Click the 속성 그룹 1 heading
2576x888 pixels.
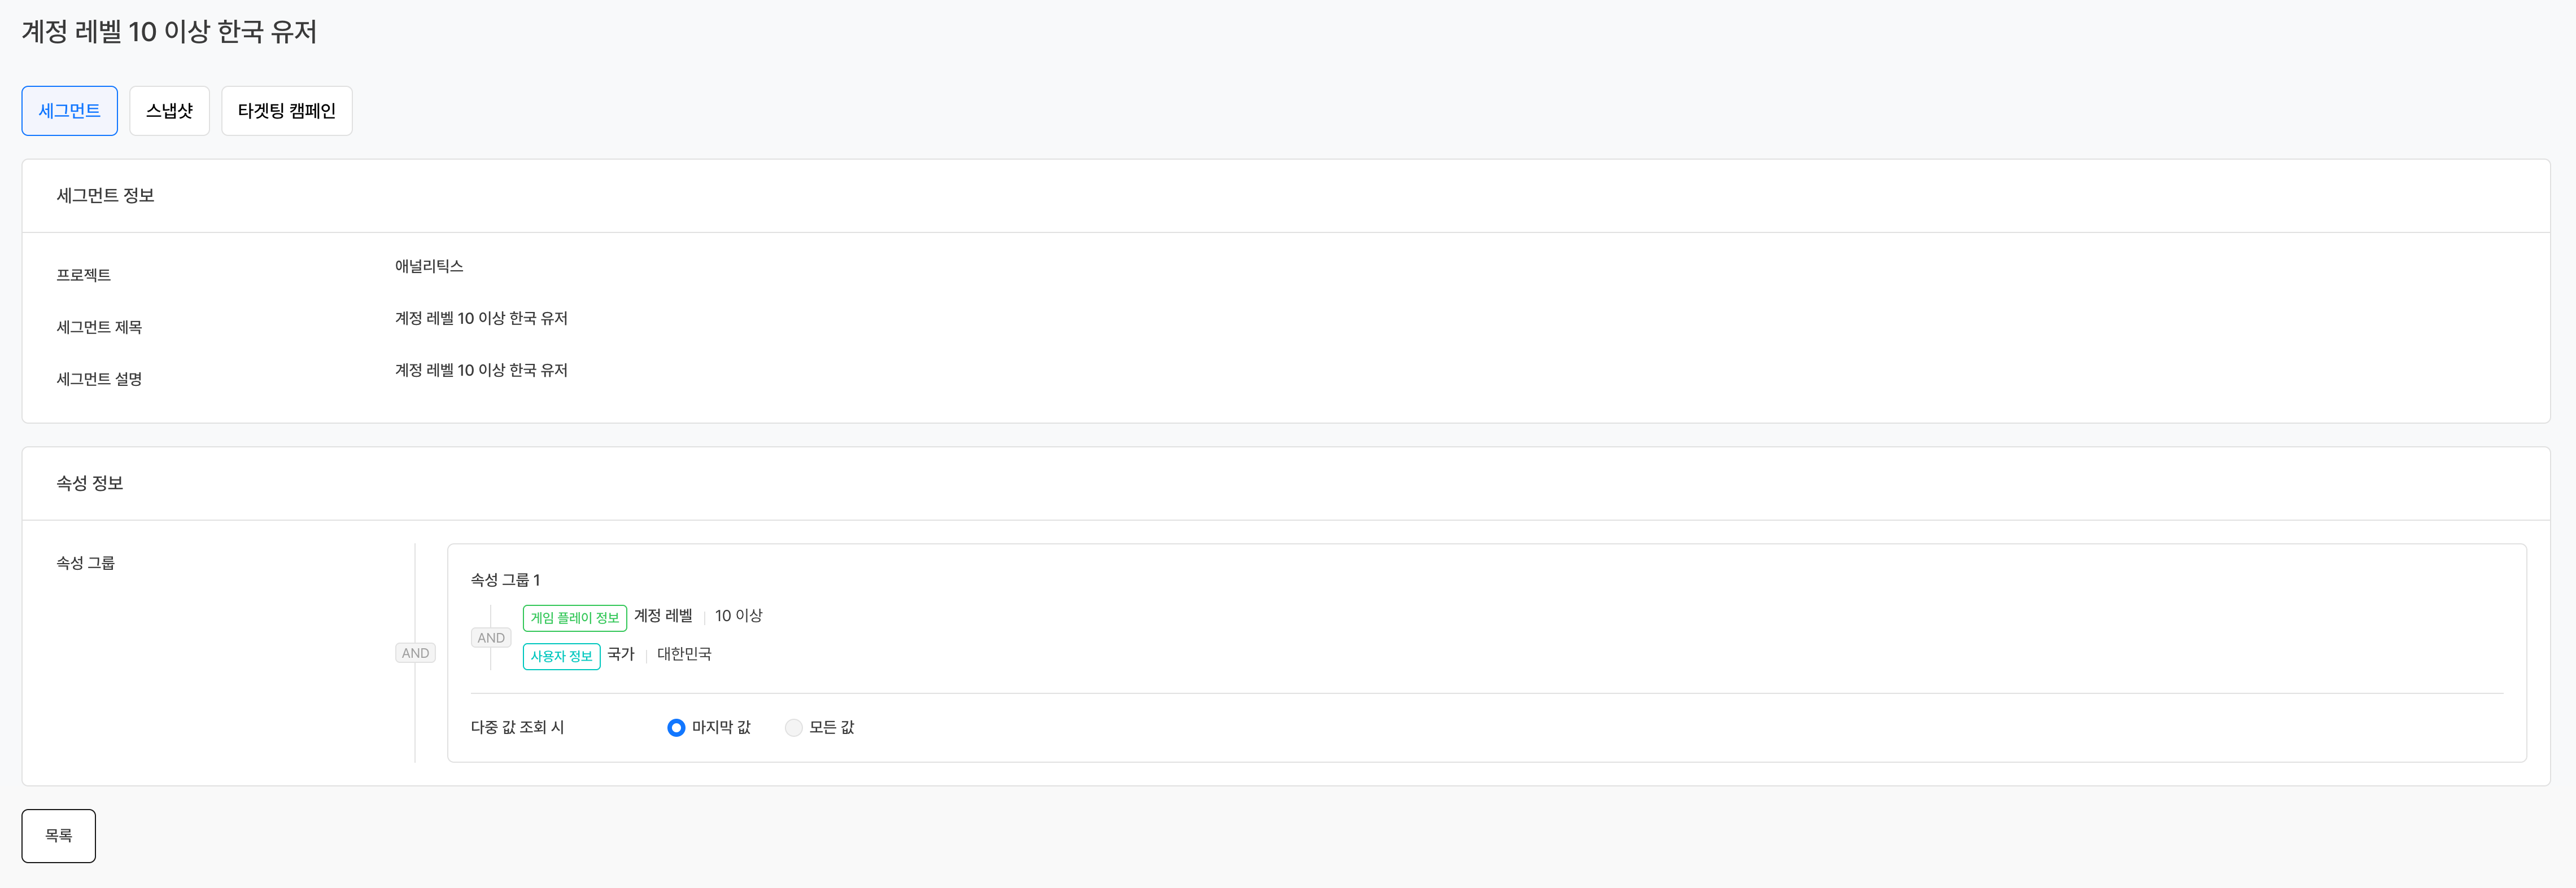coord(505,579)
